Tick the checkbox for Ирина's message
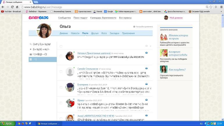Screen dimensions: 224x126 (61, 103)
